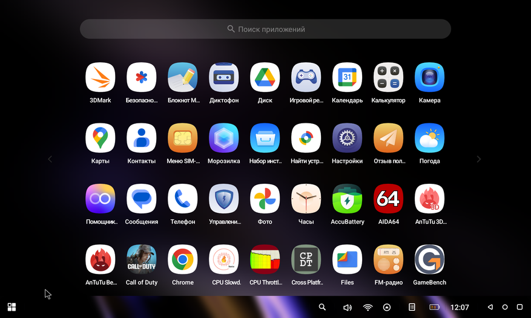Go to previous app page arrow
Screen dimensions: 531x318
click(50, 159)
